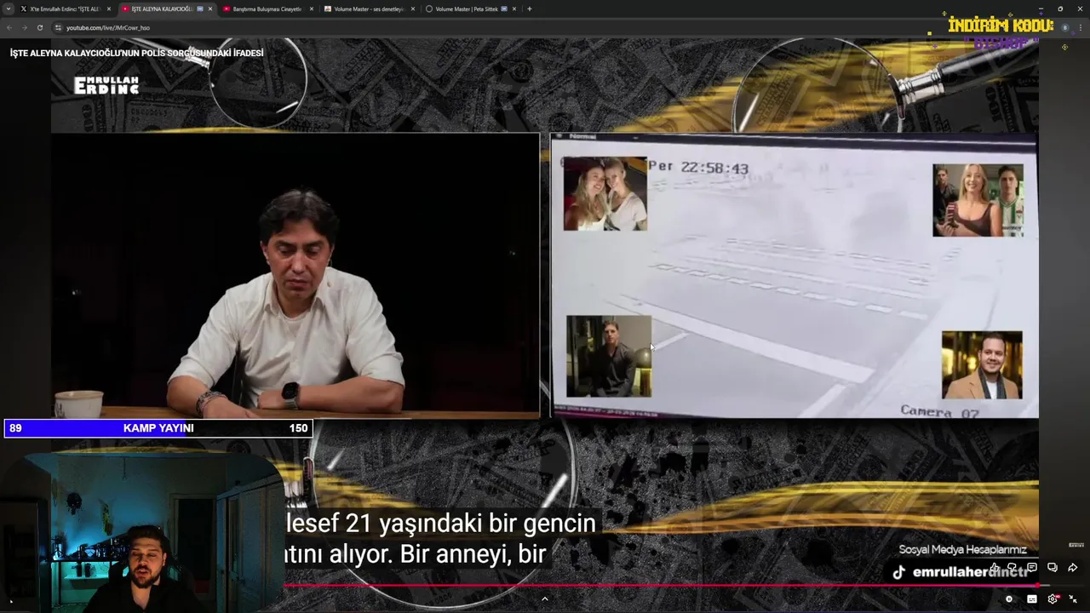Switch to the X'te Emrullah Erdinc tab

pyautogui.click(x=64, y=9)
